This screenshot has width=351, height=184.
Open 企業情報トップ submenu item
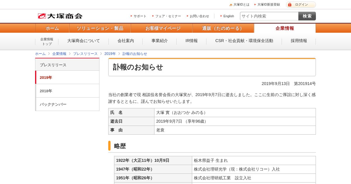tap(47, 41)
